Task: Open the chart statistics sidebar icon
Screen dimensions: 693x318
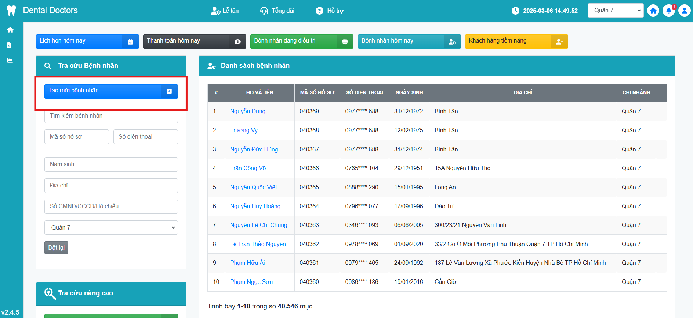Action: coord(10,60)
